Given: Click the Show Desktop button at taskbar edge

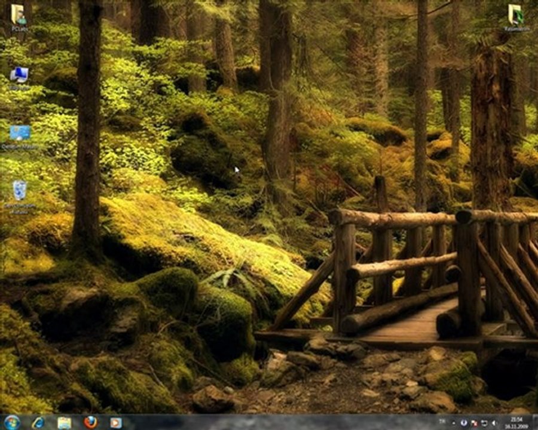Looking at the screenshot, I should [x=534, y=422].
